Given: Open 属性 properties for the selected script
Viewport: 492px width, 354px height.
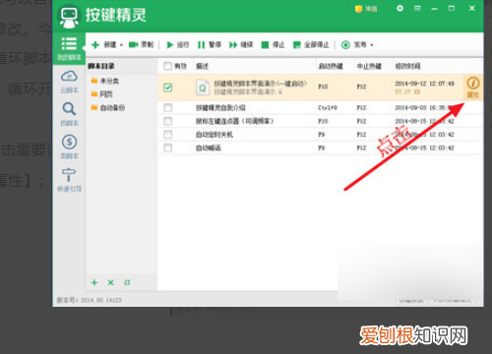Looking at the screenshot, I should (472, 88).
